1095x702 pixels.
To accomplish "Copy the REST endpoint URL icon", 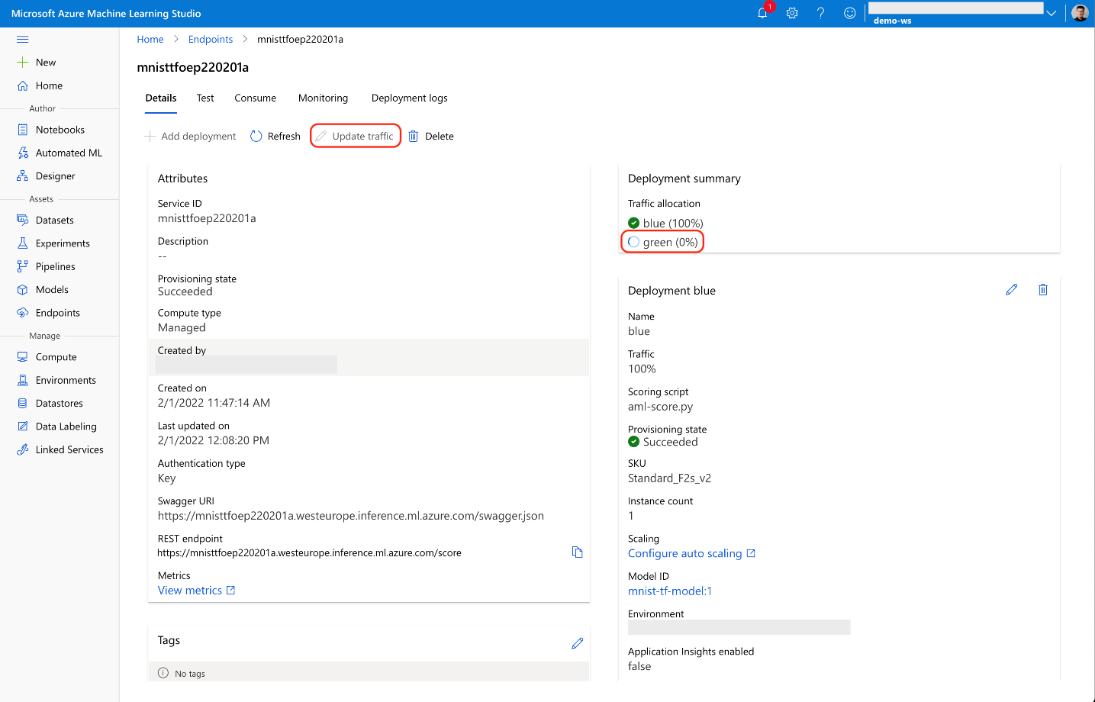I will pyautogui.click(x=578, y=552).
